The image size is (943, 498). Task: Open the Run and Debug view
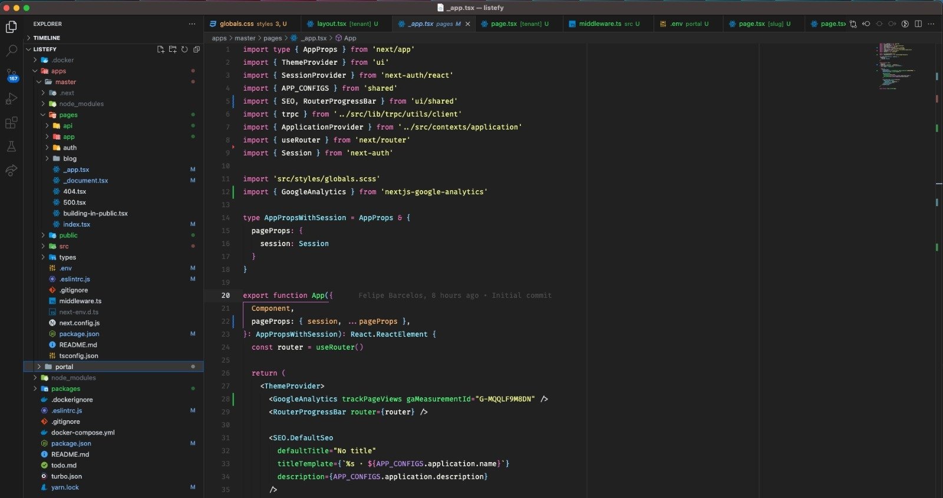click(x=11, y=99)
